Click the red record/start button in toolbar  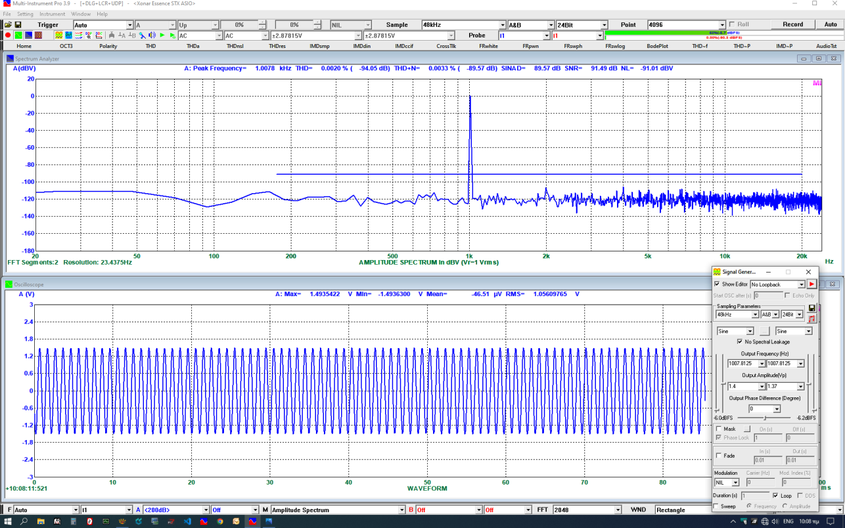click(x=8, y=35)
